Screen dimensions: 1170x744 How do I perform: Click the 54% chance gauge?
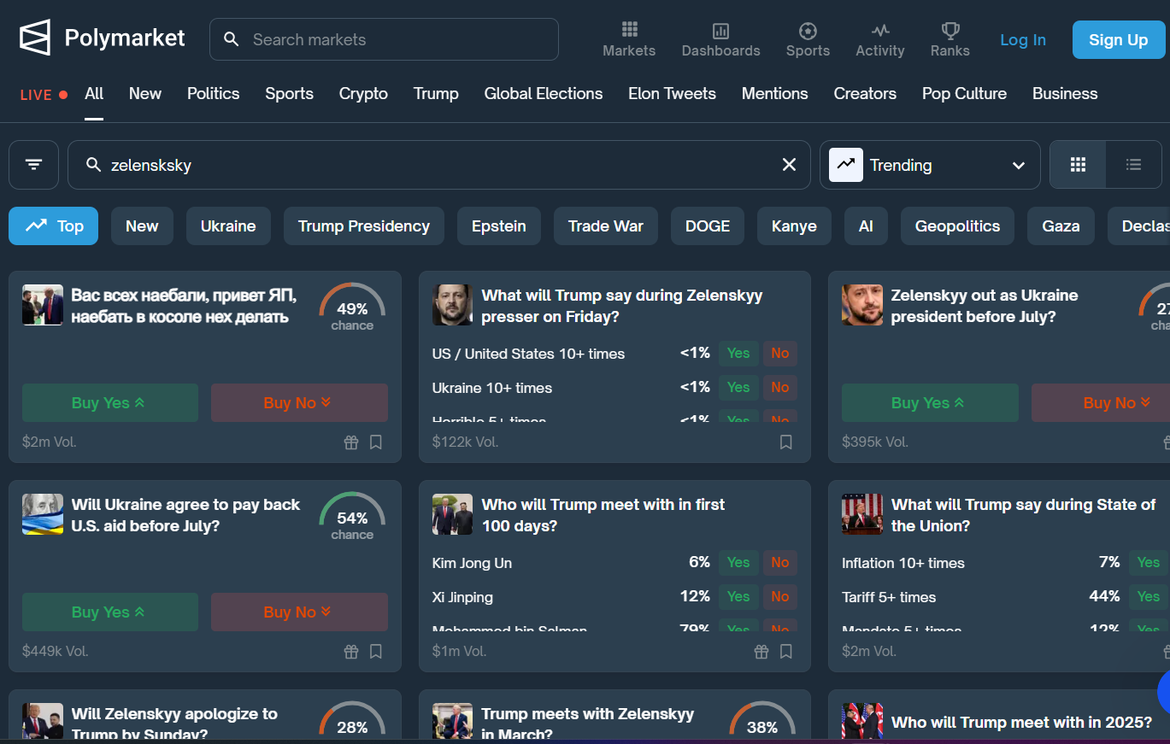[352, 517]
